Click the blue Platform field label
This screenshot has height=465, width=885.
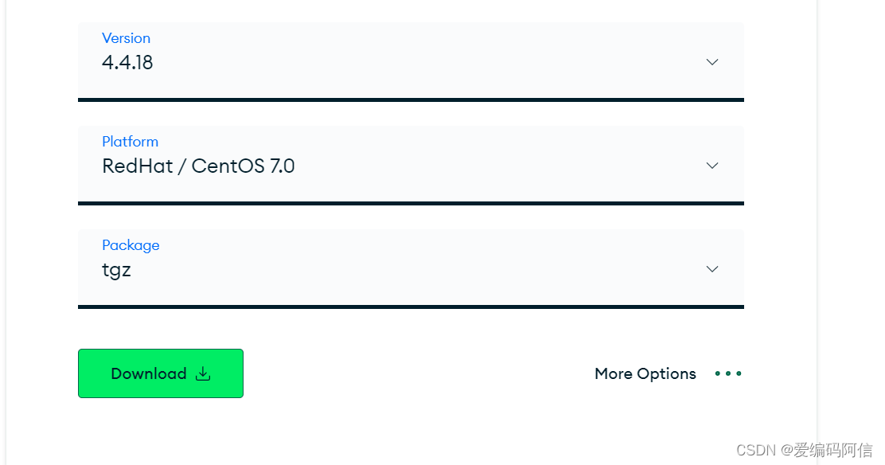click(130, 141)
